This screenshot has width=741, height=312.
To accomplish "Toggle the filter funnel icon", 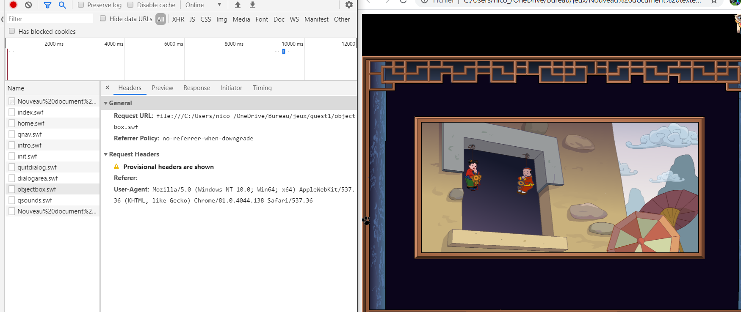I will point(47,5).
